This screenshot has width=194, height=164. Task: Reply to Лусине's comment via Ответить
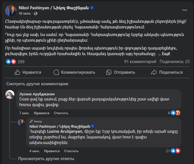(x=61, y=113)
